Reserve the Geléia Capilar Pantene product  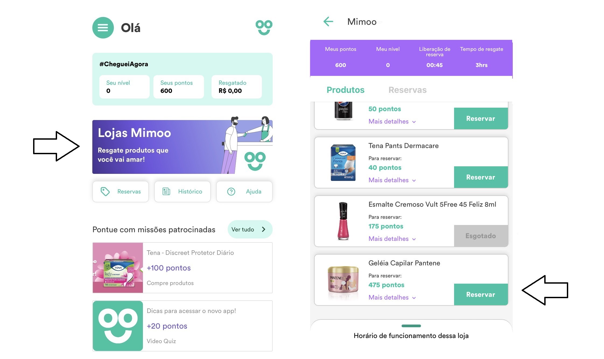pos(481,294)
